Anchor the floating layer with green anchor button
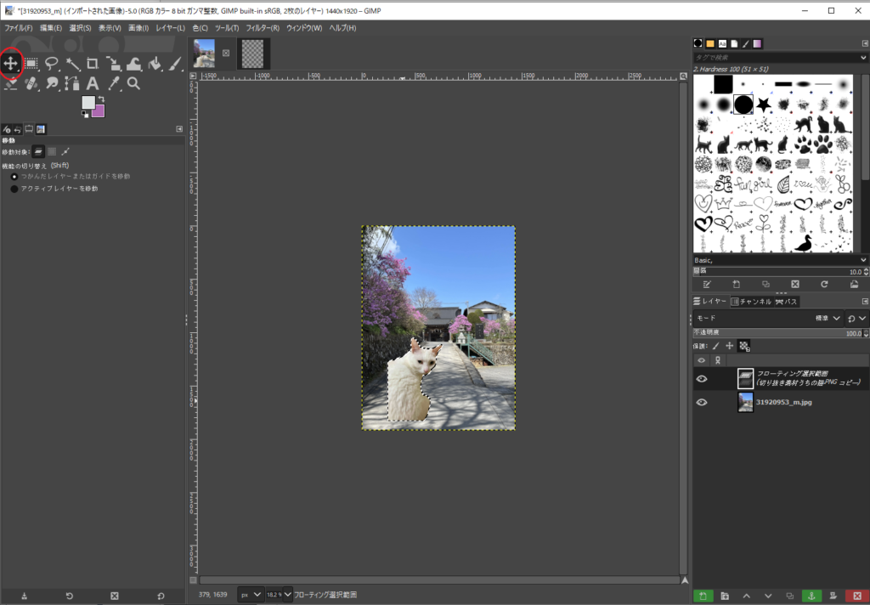This screenshot has height=605, width=870. 812,596
